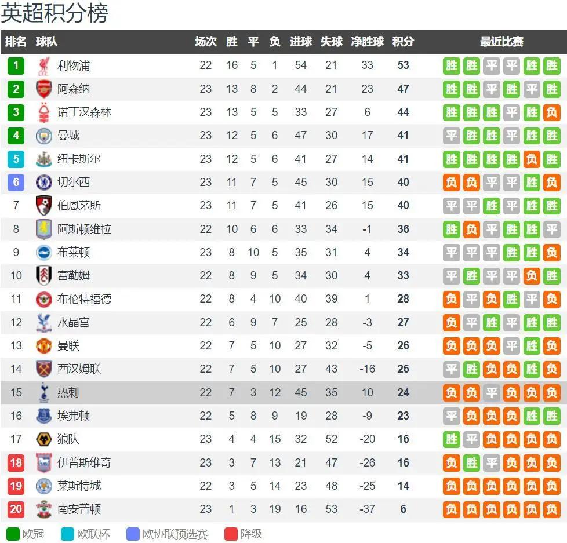Click the Newcastle club crest icon
The width and height of the screenshot is (567, 543).
point(44,159)
